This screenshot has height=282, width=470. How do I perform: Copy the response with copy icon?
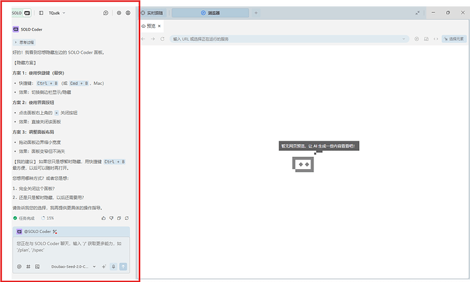pyautogui.click(x=119, y=218)
